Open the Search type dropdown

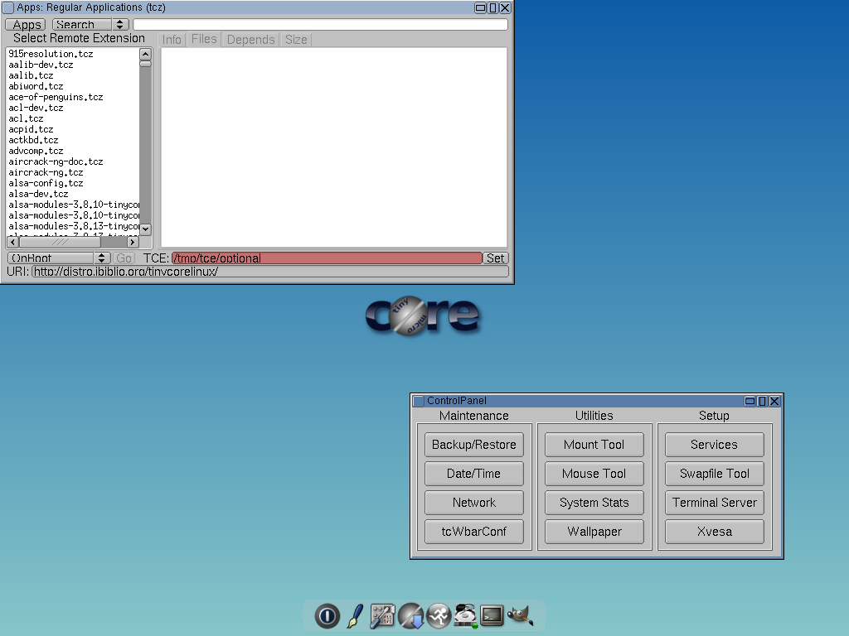click(x=90, y=24)
